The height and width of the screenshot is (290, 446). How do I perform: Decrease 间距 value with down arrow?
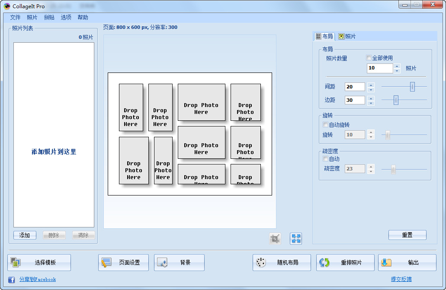pyautogui.click(x=371, y=89)
